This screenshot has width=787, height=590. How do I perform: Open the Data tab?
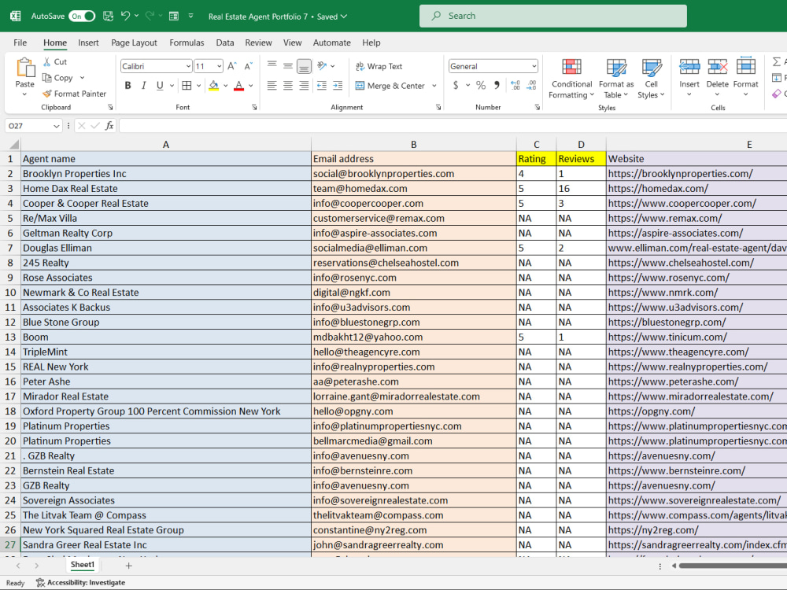tap(225, 42)
